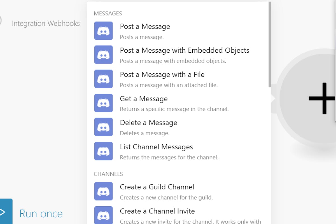
Task: Choose Delete a Message from the list
Action: [148, 123]
